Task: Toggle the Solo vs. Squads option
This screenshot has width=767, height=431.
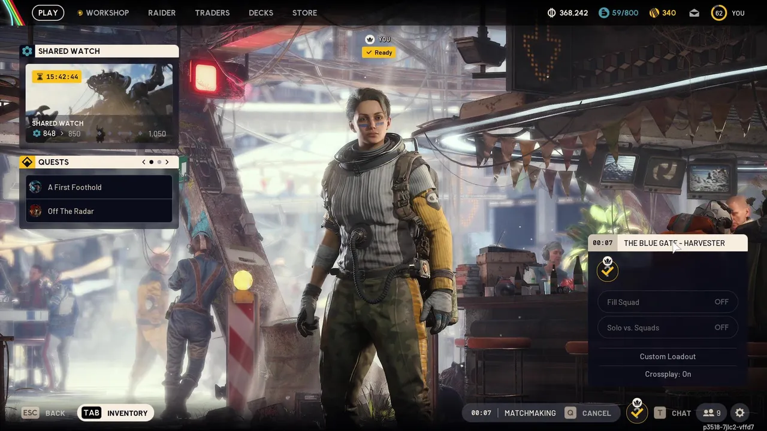Action: click(668, 327)
